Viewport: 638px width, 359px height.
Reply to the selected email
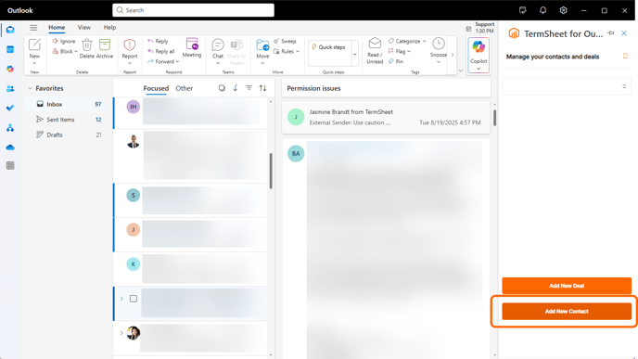coord(158,41)
